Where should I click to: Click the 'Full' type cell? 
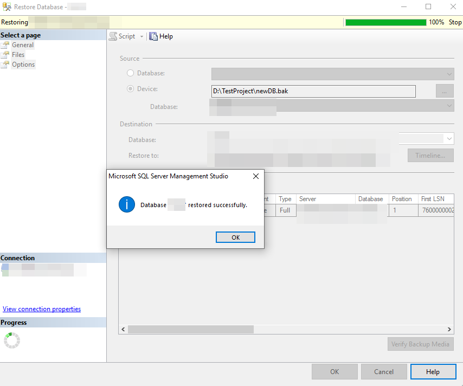click(x=286, y=210)
